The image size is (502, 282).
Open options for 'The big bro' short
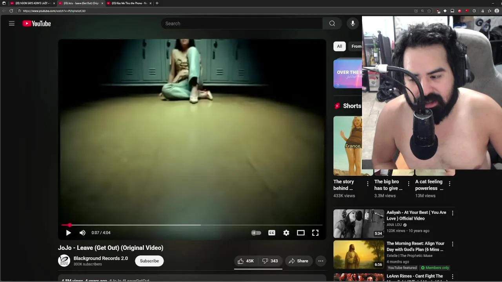pyautogui.click(x=408, y=184)
